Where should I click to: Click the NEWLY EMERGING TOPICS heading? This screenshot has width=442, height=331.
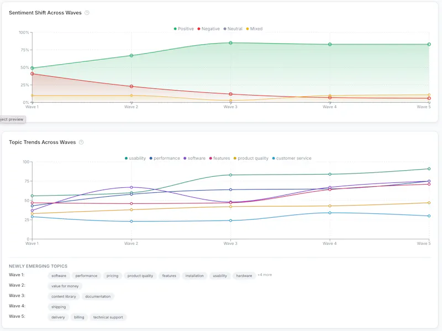coord(38,266)
